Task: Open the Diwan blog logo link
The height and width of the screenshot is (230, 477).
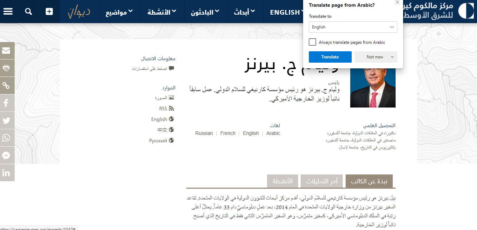Action: tap(79, 12)
